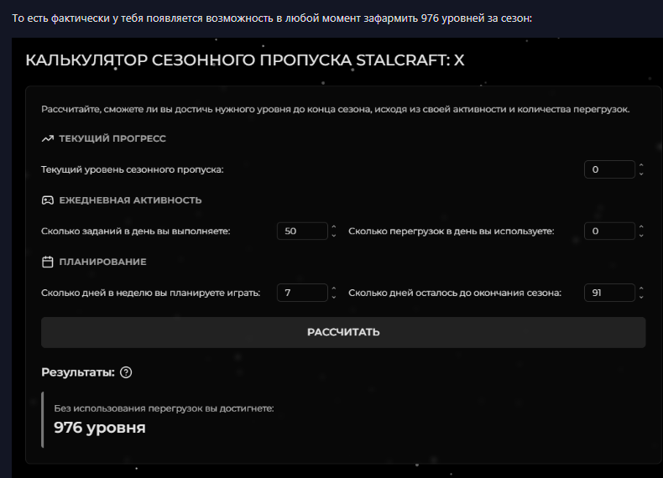The width and height of the screenshot is (663, 478).
Task: Decrease days per week value
Action: coord(334,297)
